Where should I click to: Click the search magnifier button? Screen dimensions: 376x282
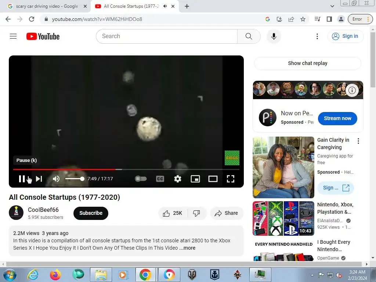pyautogui.click(x=249, y=36)
